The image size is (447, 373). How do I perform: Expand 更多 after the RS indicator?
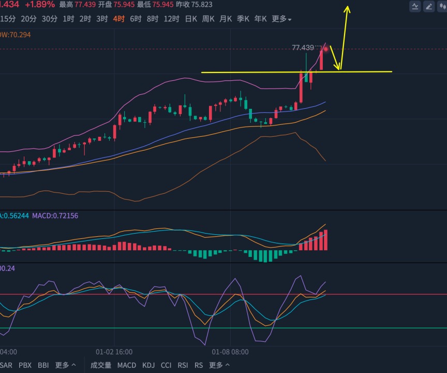coord(219,365)
